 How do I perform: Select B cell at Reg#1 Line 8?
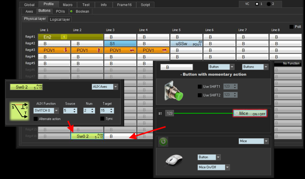285,37
